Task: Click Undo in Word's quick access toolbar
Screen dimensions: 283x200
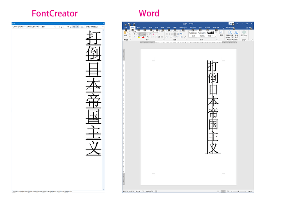Action: pyautogui.click(x=129, y=23)
